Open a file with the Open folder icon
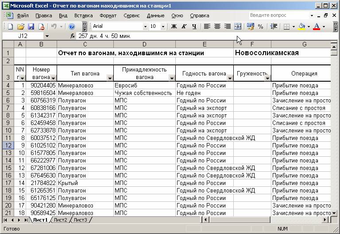340x234 pixels. [x=21, y=26]
